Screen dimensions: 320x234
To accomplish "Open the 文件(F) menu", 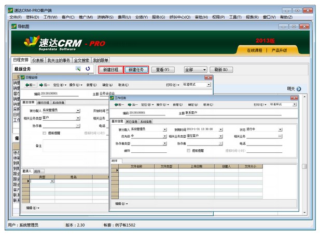I will pos(16,17).
